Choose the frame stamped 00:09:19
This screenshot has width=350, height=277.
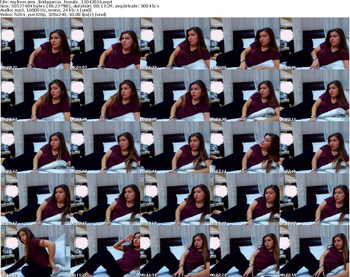click(x=175, y=199)
